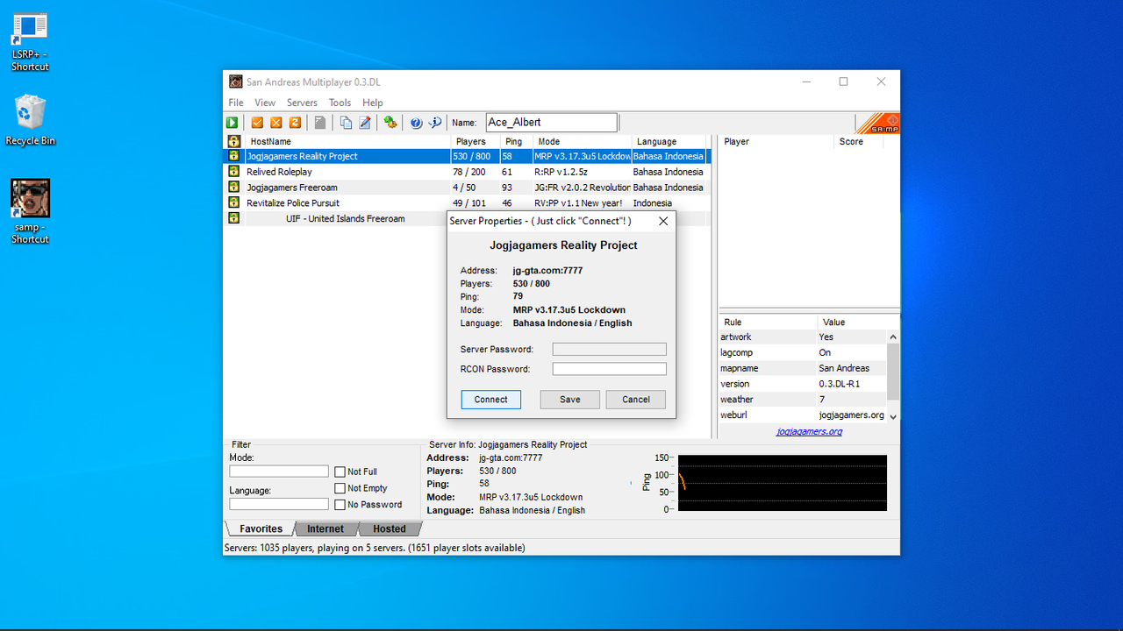Click the Rule column header
The width and height of the screenshot is (1123, 631).
point(769,322)
